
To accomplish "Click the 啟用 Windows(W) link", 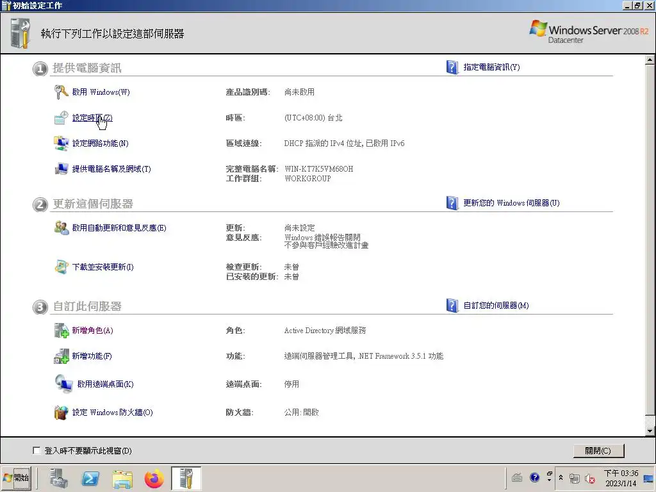I will (x=101, y=92).
